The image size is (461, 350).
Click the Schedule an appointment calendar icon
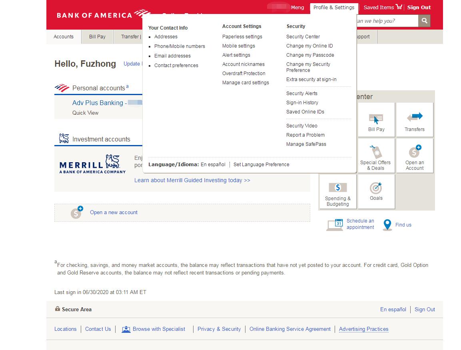point(335,225)
